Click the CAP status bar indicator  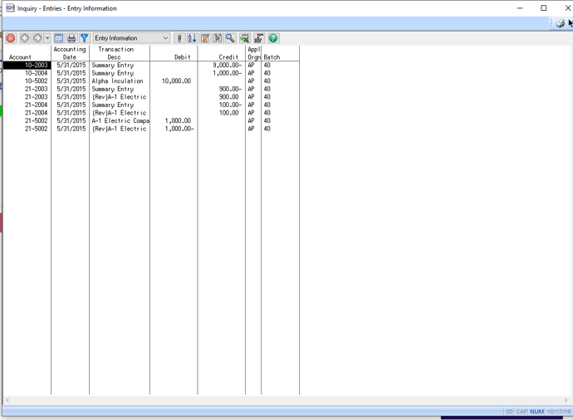[x=522, y=412]
